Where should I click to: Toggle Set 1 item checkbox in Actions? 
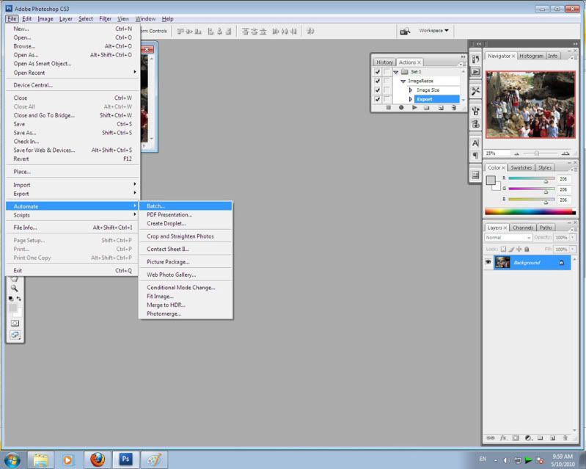coord(377,72)
